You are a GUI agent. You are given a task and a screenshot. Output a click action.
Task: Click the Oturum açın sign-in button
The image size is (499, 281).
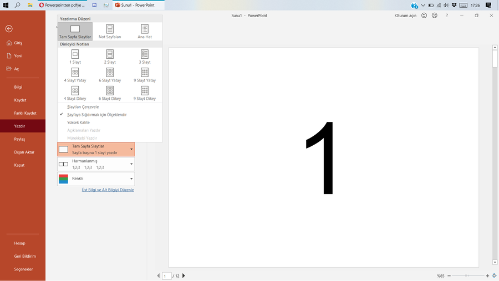click(405, 16)
